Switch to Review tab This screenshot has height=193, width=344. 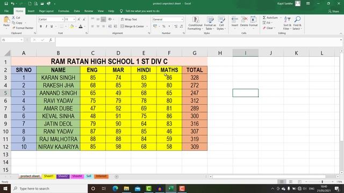89,11
